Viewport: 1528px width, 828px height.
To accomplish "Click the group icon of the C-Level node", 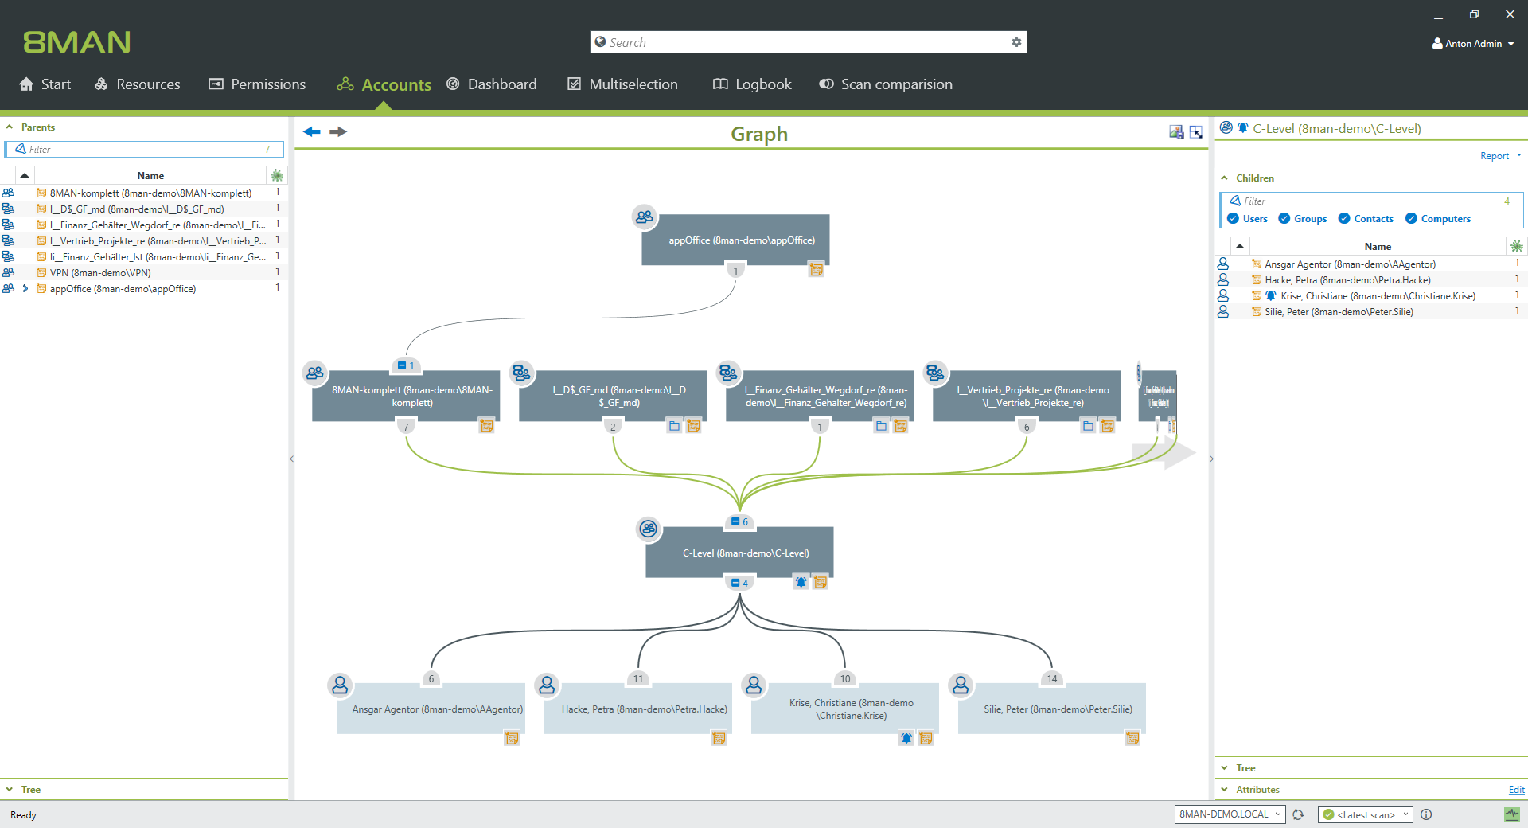I will [649, 529].
